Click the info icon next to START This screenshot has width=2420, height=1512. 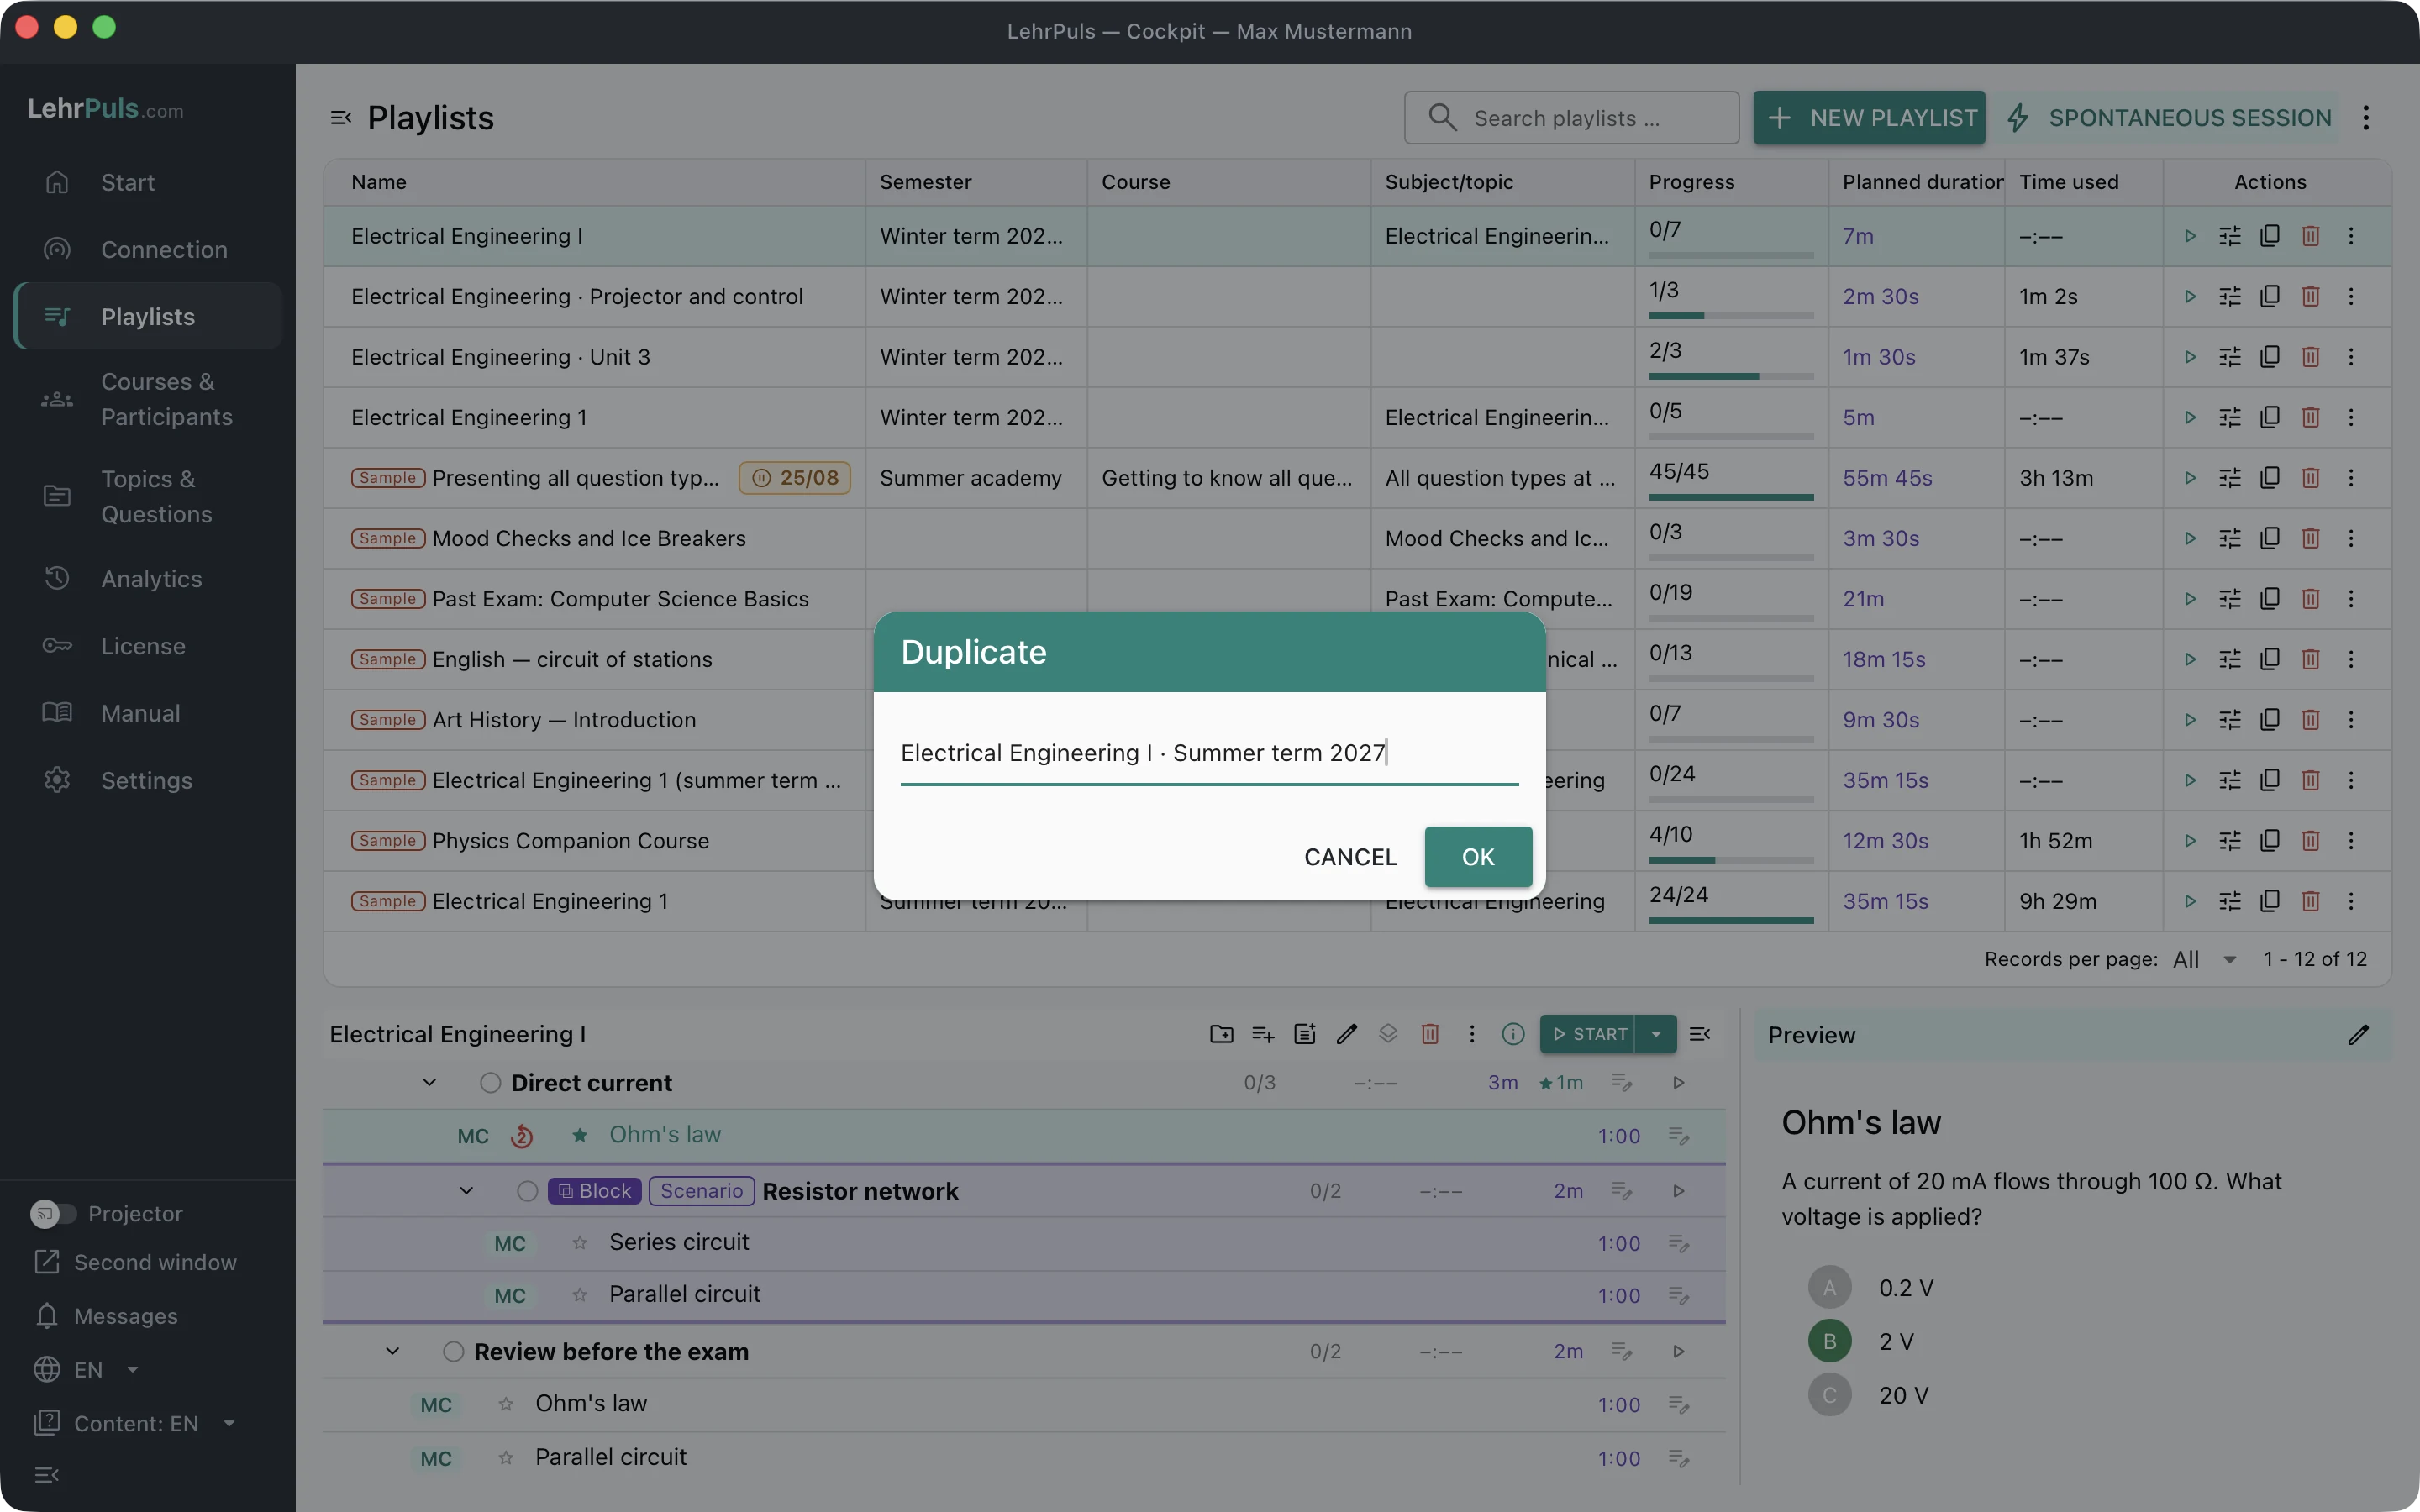pos(1513,1034)
